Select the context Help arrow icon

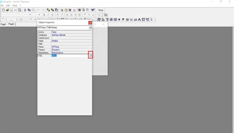pos(93,10)
